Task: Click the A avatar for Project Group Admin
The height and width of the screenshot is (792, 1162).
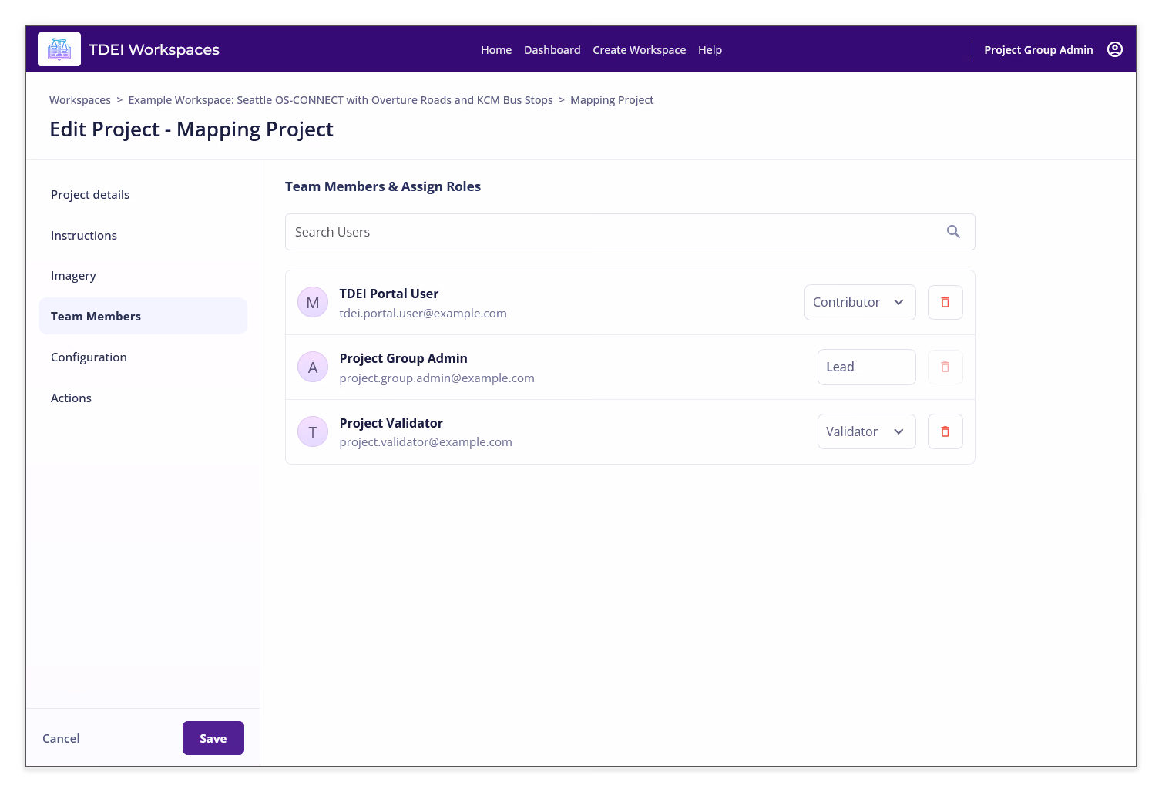Action: pyautogui.click(x=313, y=367)
